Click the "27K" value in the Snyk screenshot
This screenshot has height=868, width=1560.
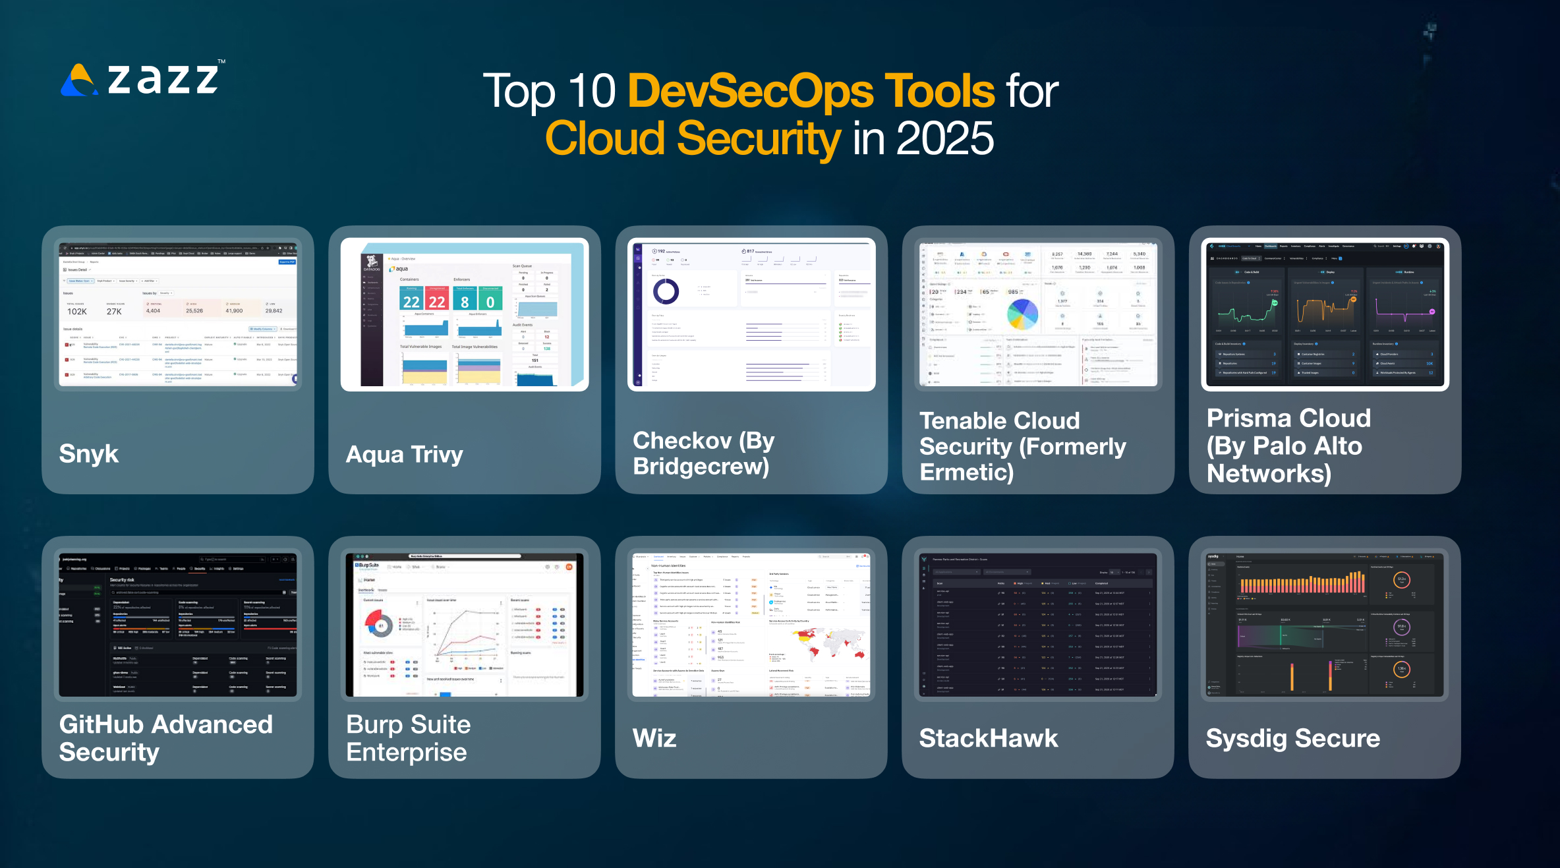[114, 312]
